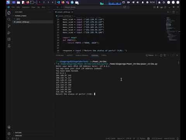Open the Run menu
This screenshot has height=140, width=186.
pyautogui.click(x=43, y=7)
